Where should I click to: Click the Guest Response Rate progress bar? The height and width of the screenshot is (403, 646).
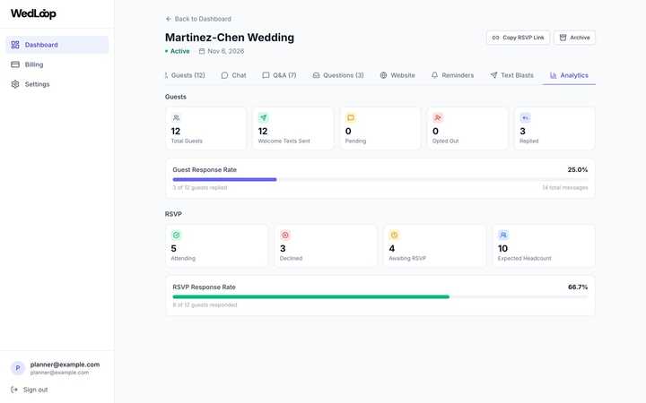pyautogui.click(x=380, y=179)
